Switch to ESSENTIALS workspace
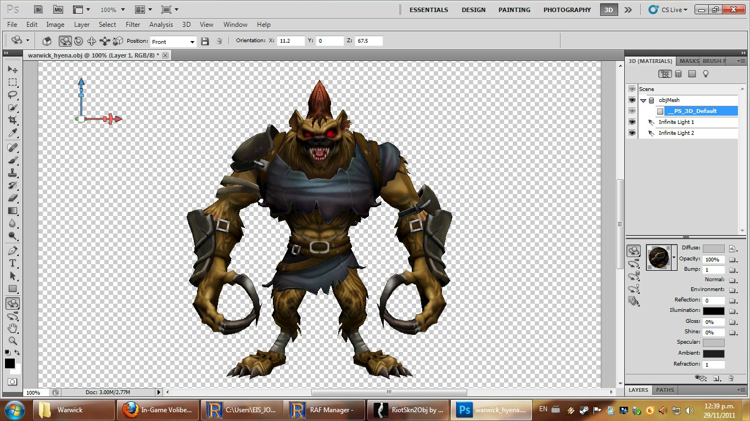 point(429,10)
